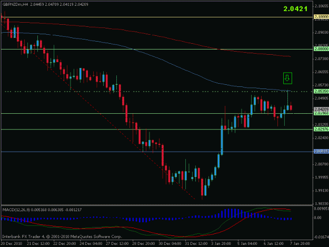Select the green 2.08000 price level tag
Viewport: 329px width, 247px height.
tap(321, 49)
